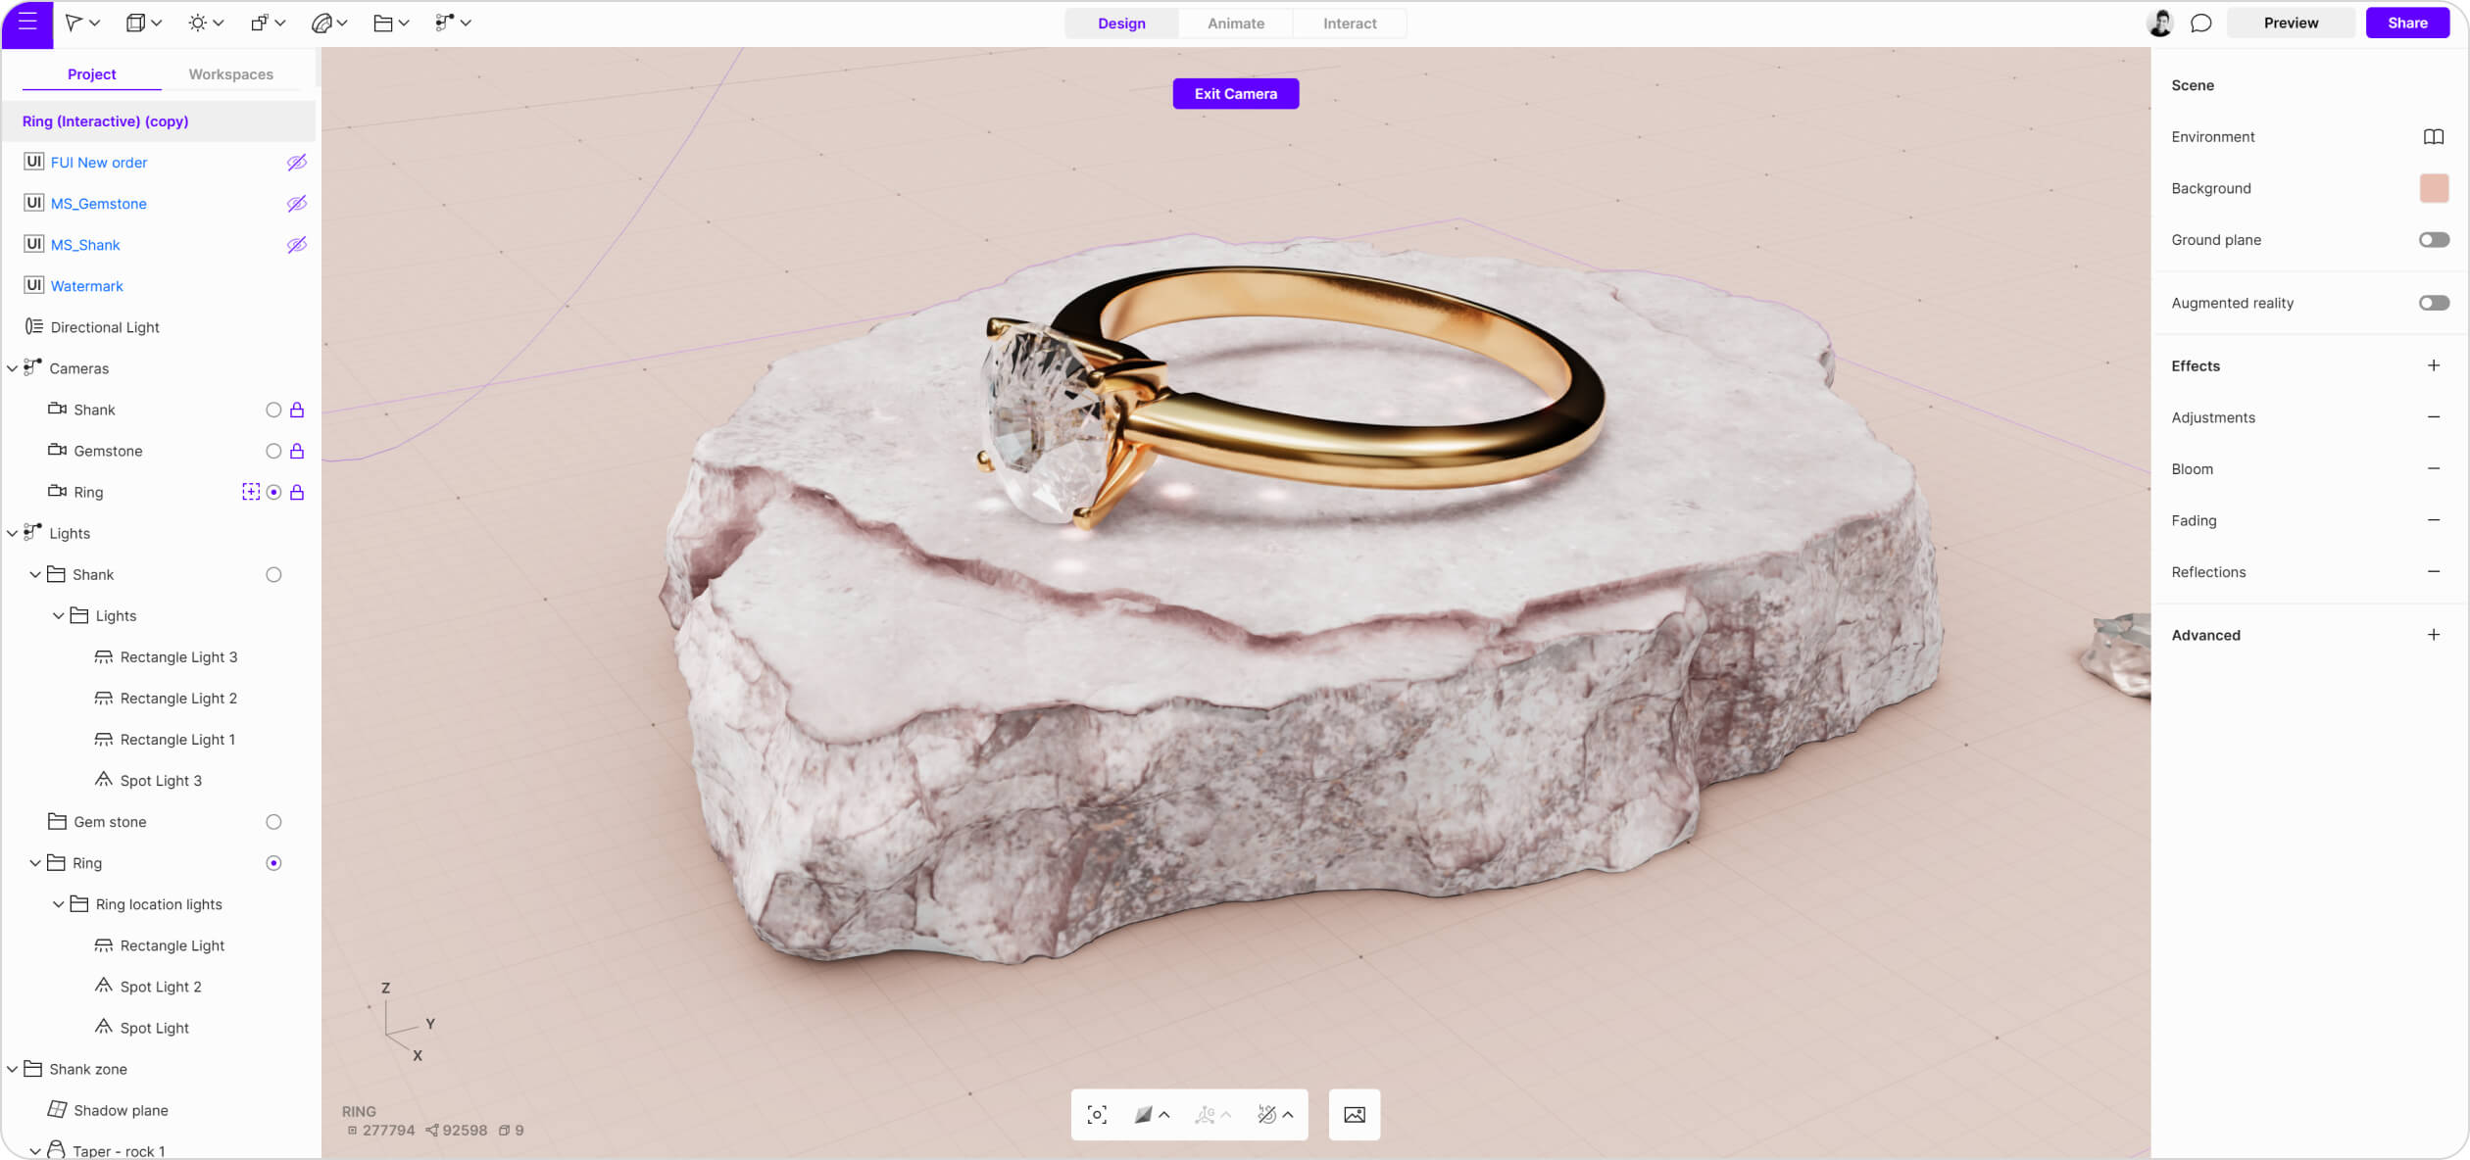Select the Shank camera radio button
The width and height of the screenshot is (2470, 1160).
(x=273, y=410)
